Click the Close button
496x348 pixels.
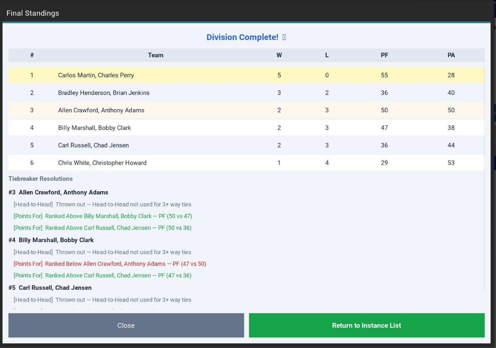(x=126, y=325)
